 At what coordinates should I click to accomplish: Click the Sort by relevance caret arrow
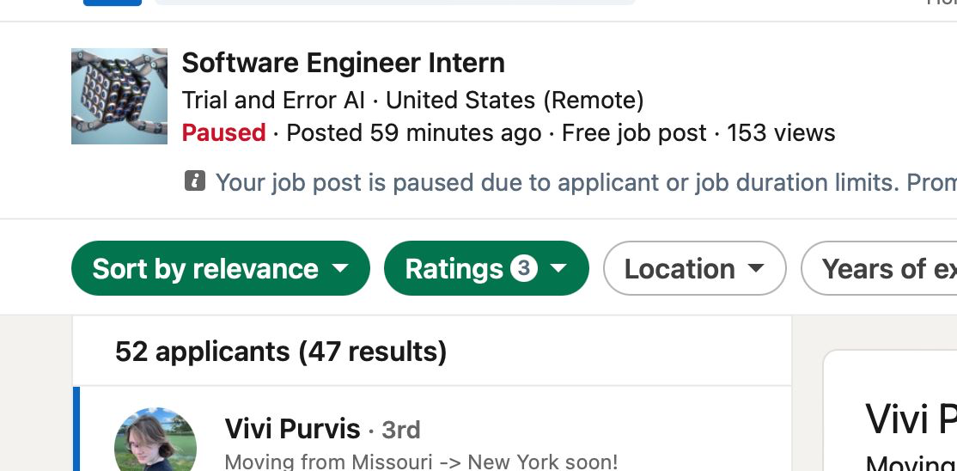coord(340,268)
